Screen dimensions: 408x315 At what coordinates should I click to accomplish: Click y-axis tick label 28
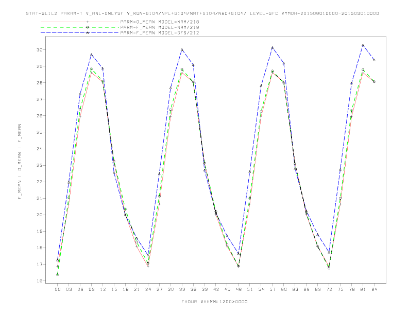(x=40, y=83)
